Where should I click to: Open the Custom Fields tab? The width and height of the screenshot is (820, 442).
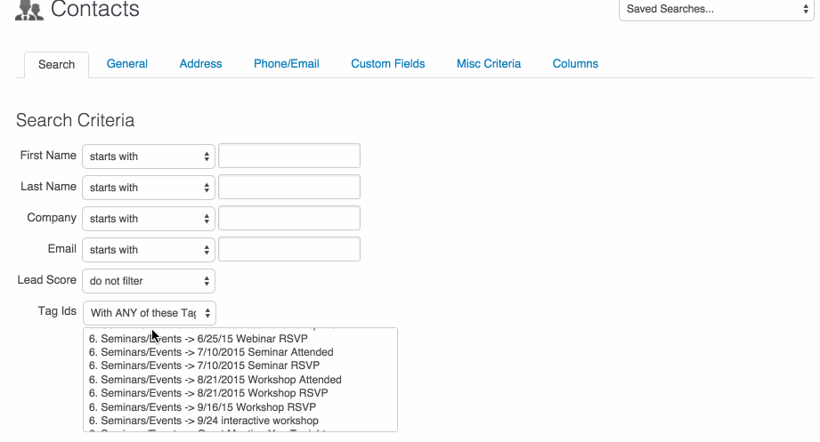[x=388, y=64]
